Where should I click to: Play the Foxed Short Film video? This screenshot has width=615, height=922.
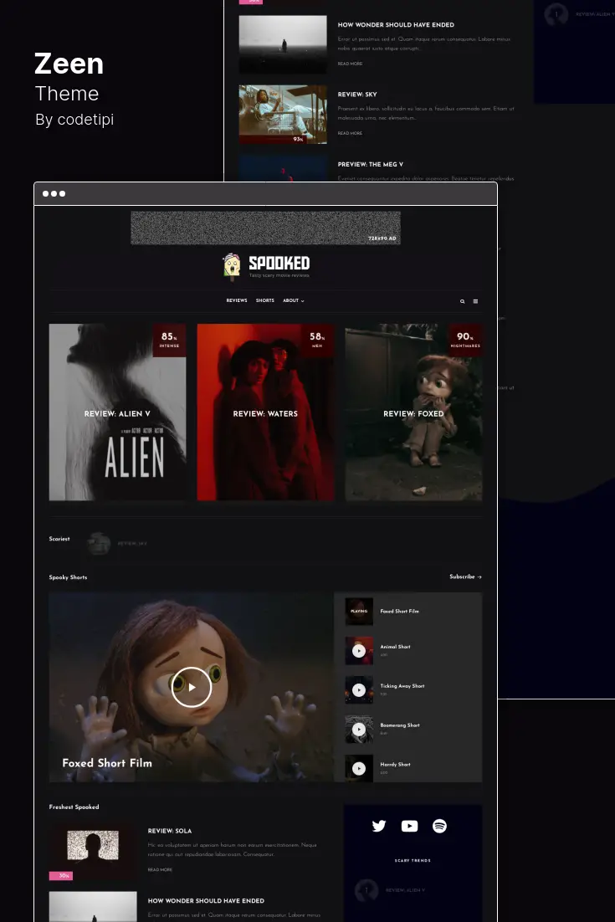click(192, 687)
